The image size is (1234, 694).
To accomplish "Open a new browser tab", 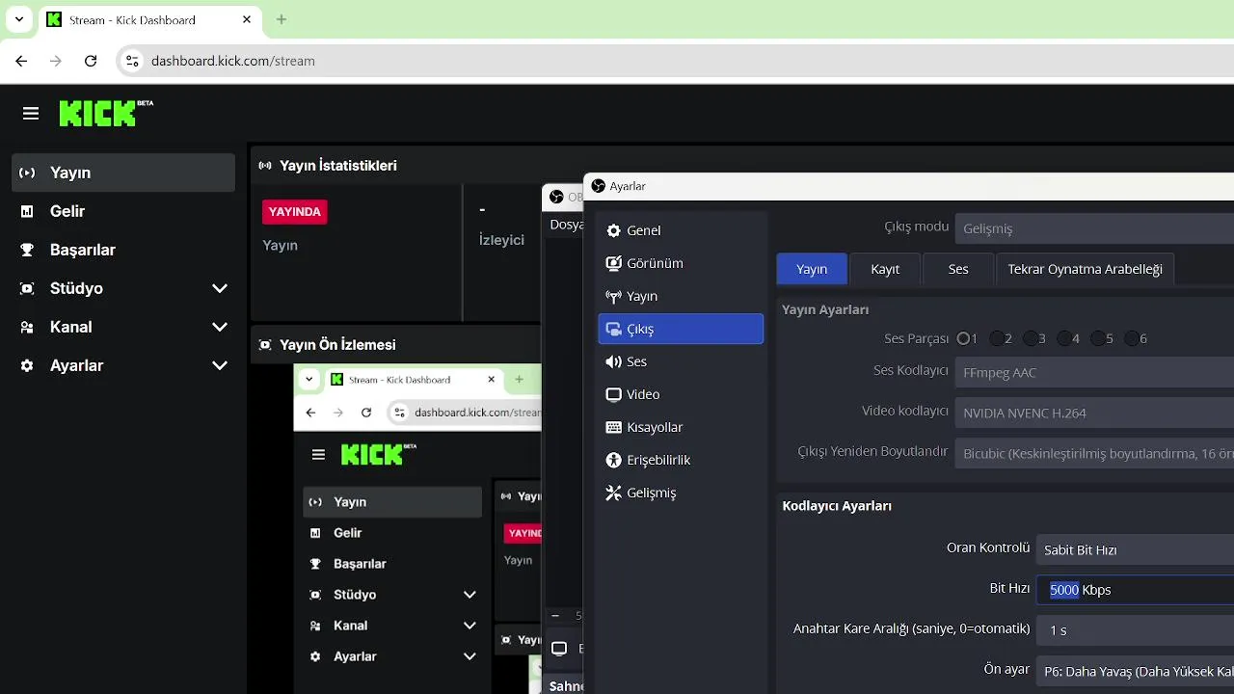I will pyautogui.click(x=282, y=19).
